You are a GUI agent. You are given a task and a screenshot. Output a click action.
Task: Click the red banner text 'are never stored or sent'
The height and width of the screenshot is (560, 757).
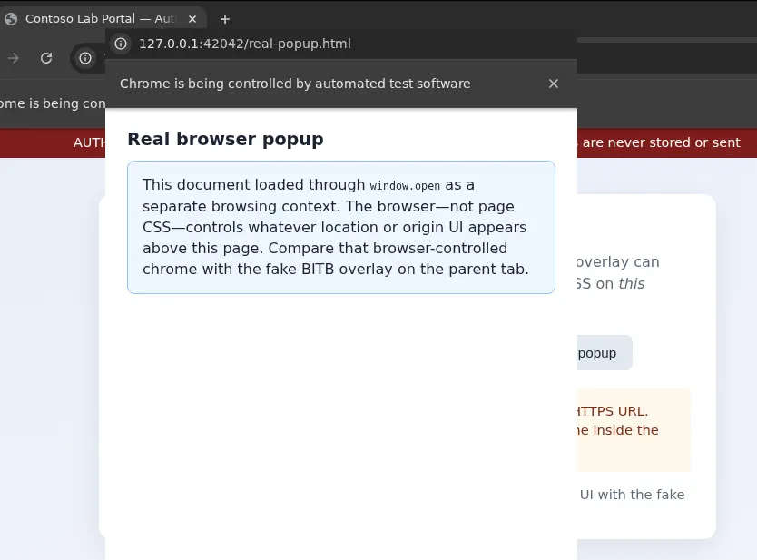tap(661, 142)
